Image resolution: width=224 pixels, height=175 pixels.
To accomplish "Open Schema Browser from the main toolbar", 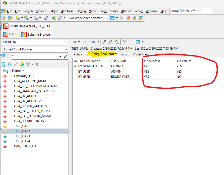I will coord(10,18).
